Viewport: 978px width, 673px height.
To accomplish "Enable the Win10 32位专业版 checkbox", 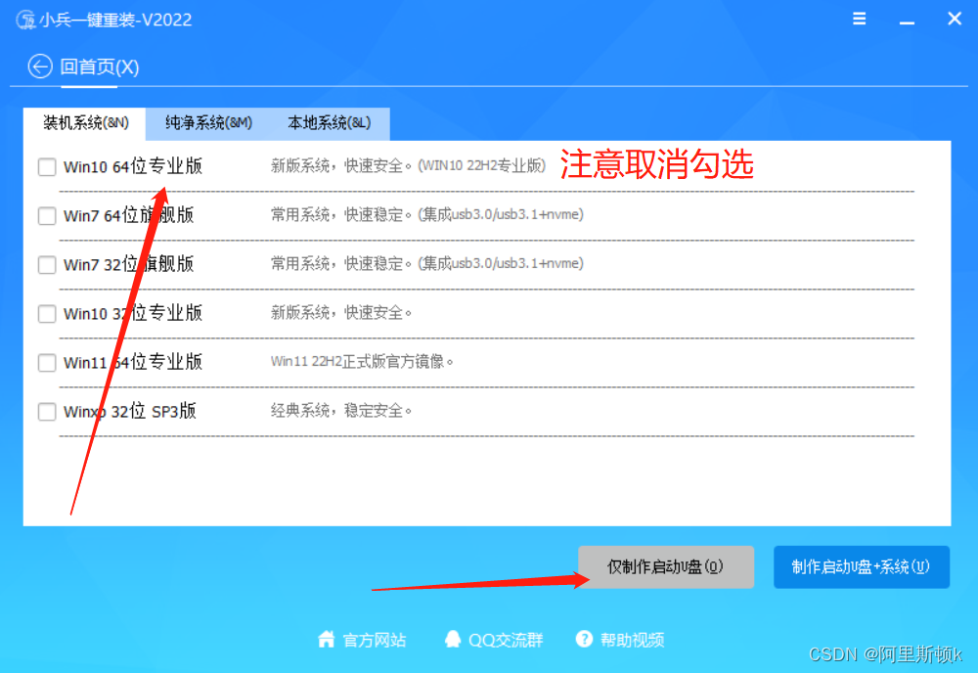I will (47, 314).
